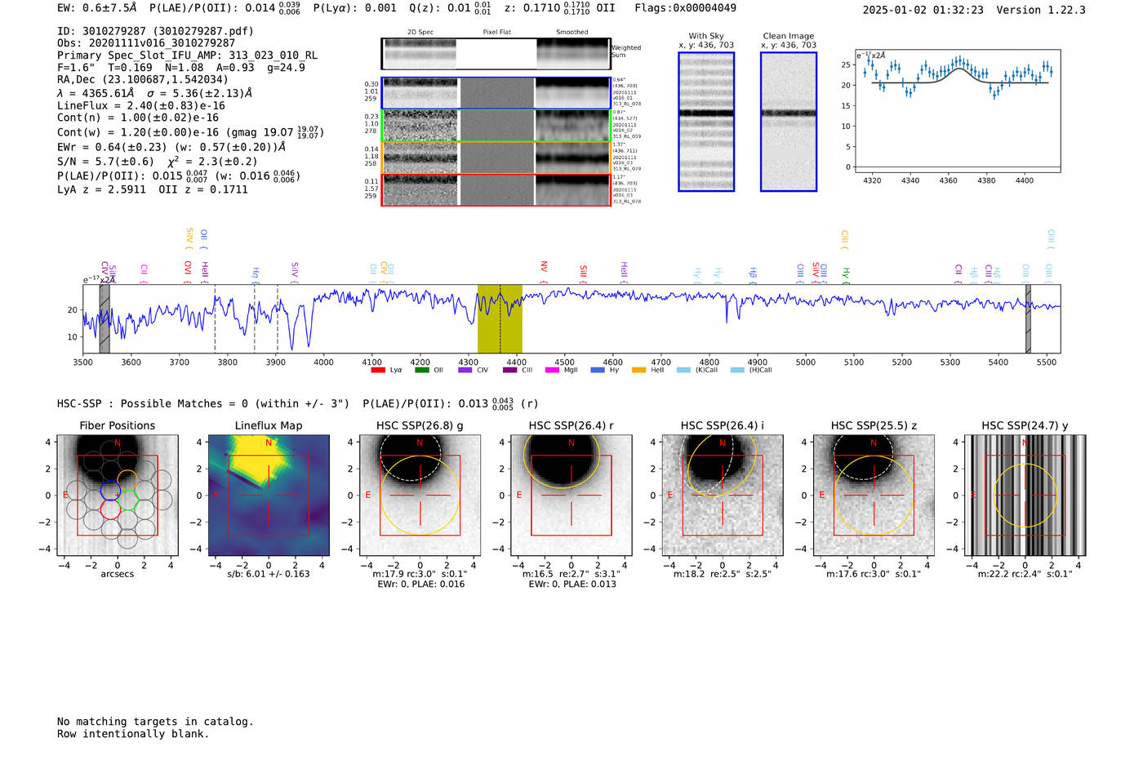Viewport: 1143px width, 778px height.
Task: Click the CIV purple legend swatch
Action: pos(465,370)
